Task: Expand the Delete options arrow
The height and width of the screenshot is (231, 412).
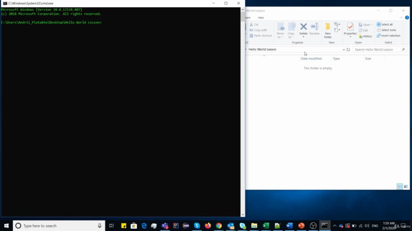Action: 303,37
